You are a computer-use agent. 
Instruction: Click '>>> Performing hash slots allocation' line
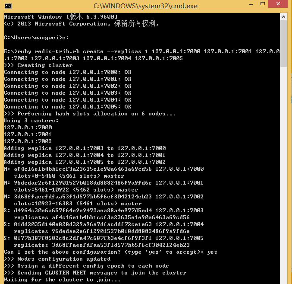coord(90,114)
